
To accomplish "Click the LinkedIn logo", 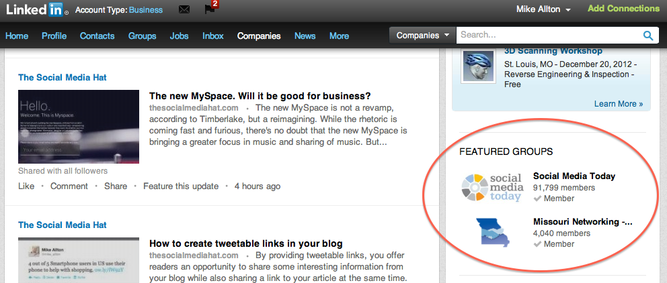I will (x=36, y=9).
